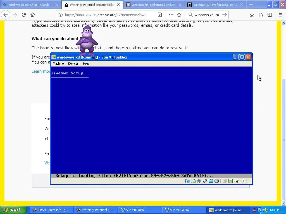Click the scrollbar down arrow of browser page
286x214 pixels.
[283, 203]
